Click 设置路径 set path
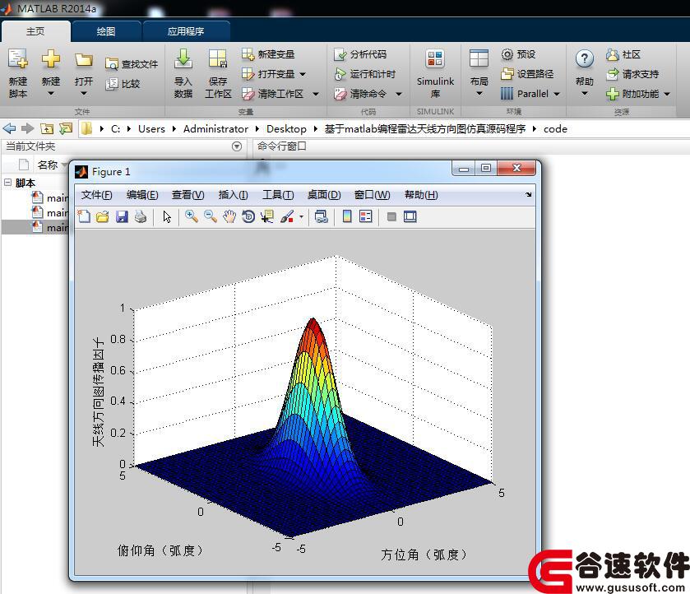 [526, 74]
